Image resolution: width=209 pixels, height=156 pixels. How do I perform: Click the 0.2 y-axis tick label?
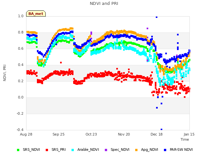[x=21, y=81]
